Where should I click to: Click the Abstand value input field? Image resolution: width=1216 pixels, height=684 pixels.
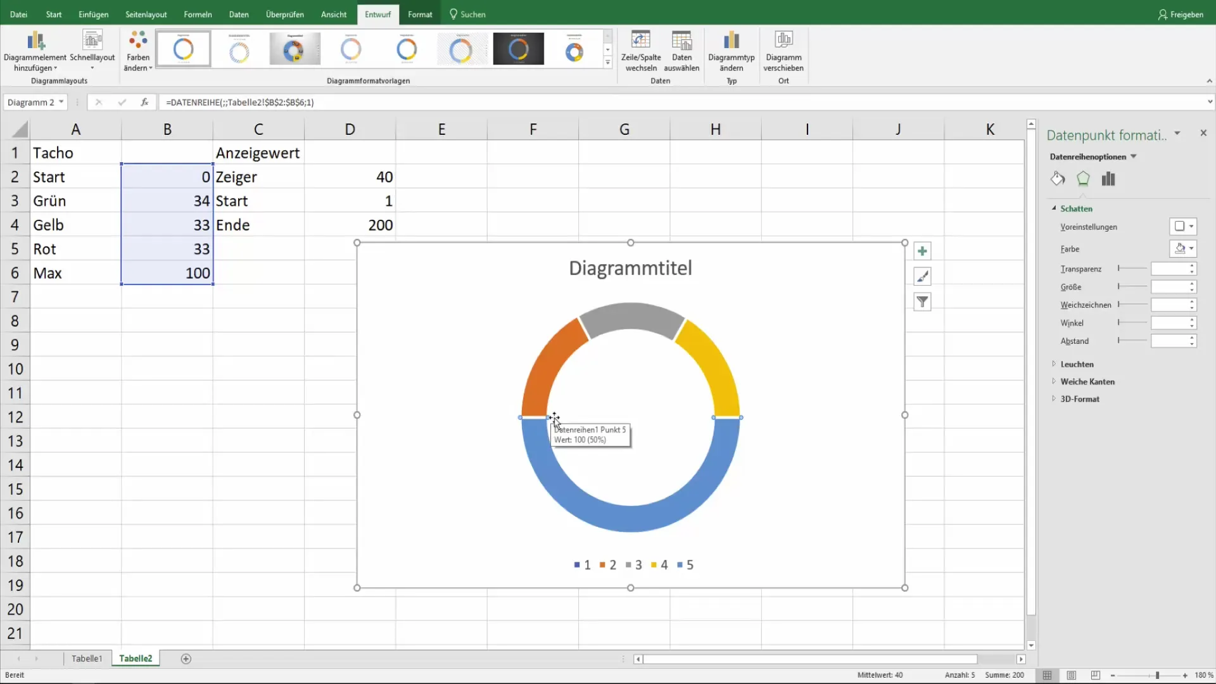[x=1169, y=341]
